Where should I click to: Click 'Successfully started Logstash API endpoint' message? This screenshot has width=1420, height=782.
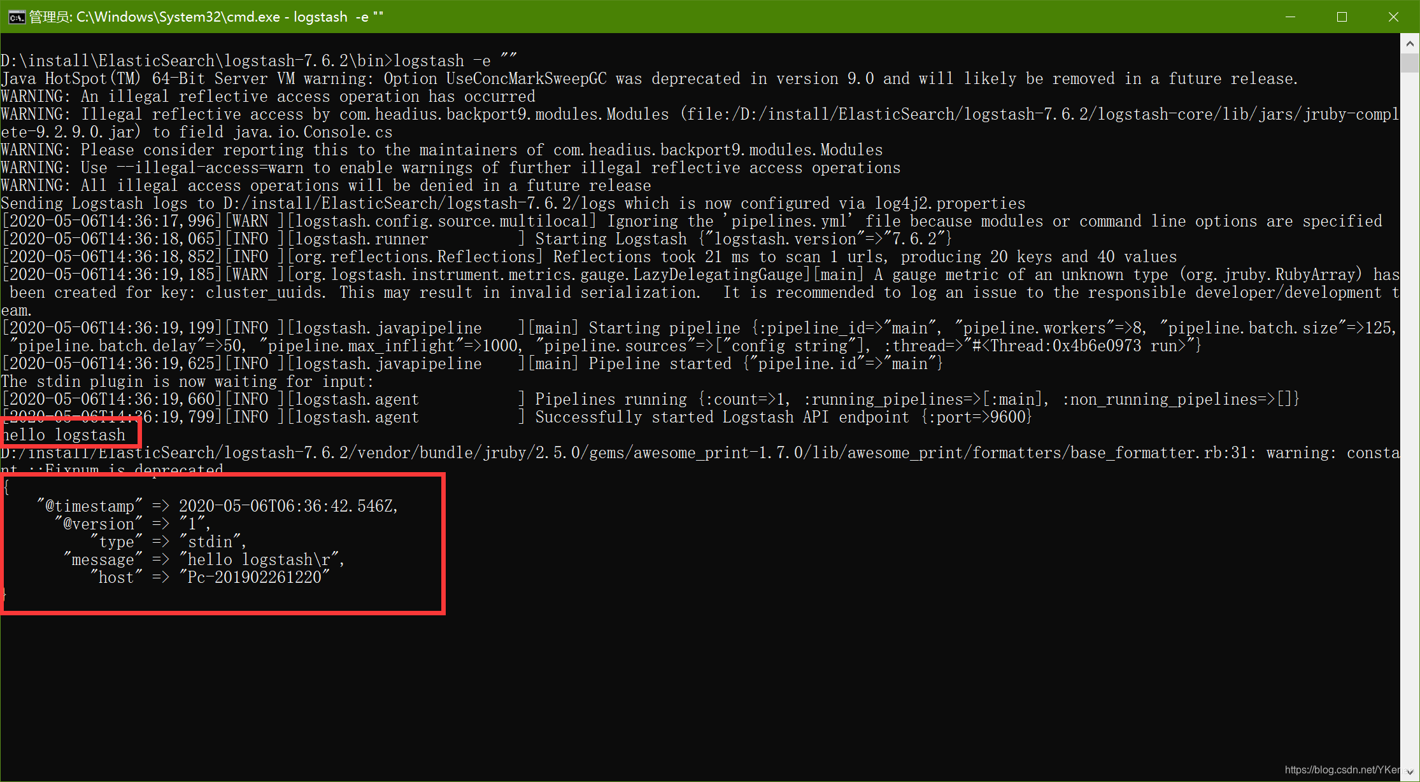click(x=722, y=417)
